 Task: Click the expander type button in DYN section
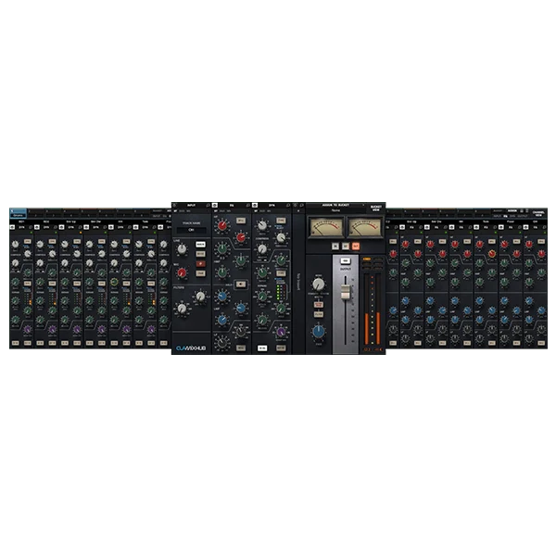[281, 273]
